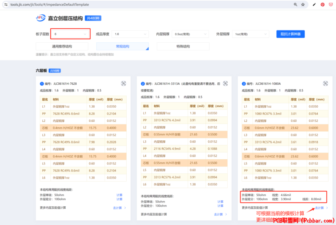The height and width of the screenshot is (225, 336).
Task: Click 2116 RC54% 4.9mil row in card 2
Action: 184,149
